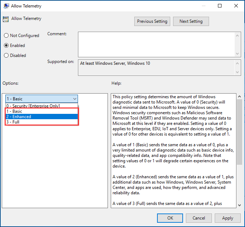Maximize the Allow Telemetry window
245x227 pixels.
(220, 6)
